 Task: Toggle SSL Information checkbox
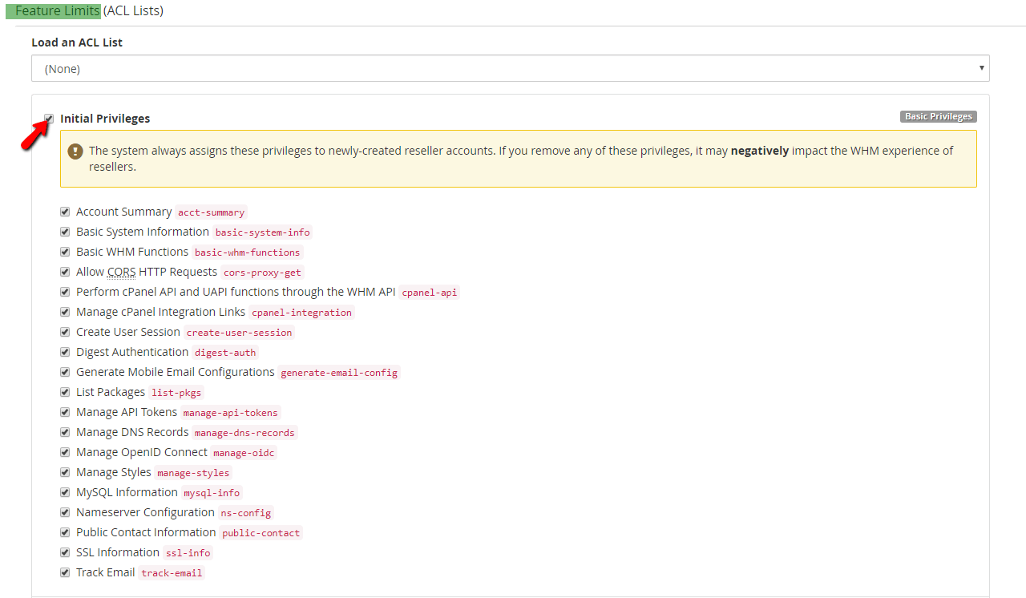coord(65,553)
